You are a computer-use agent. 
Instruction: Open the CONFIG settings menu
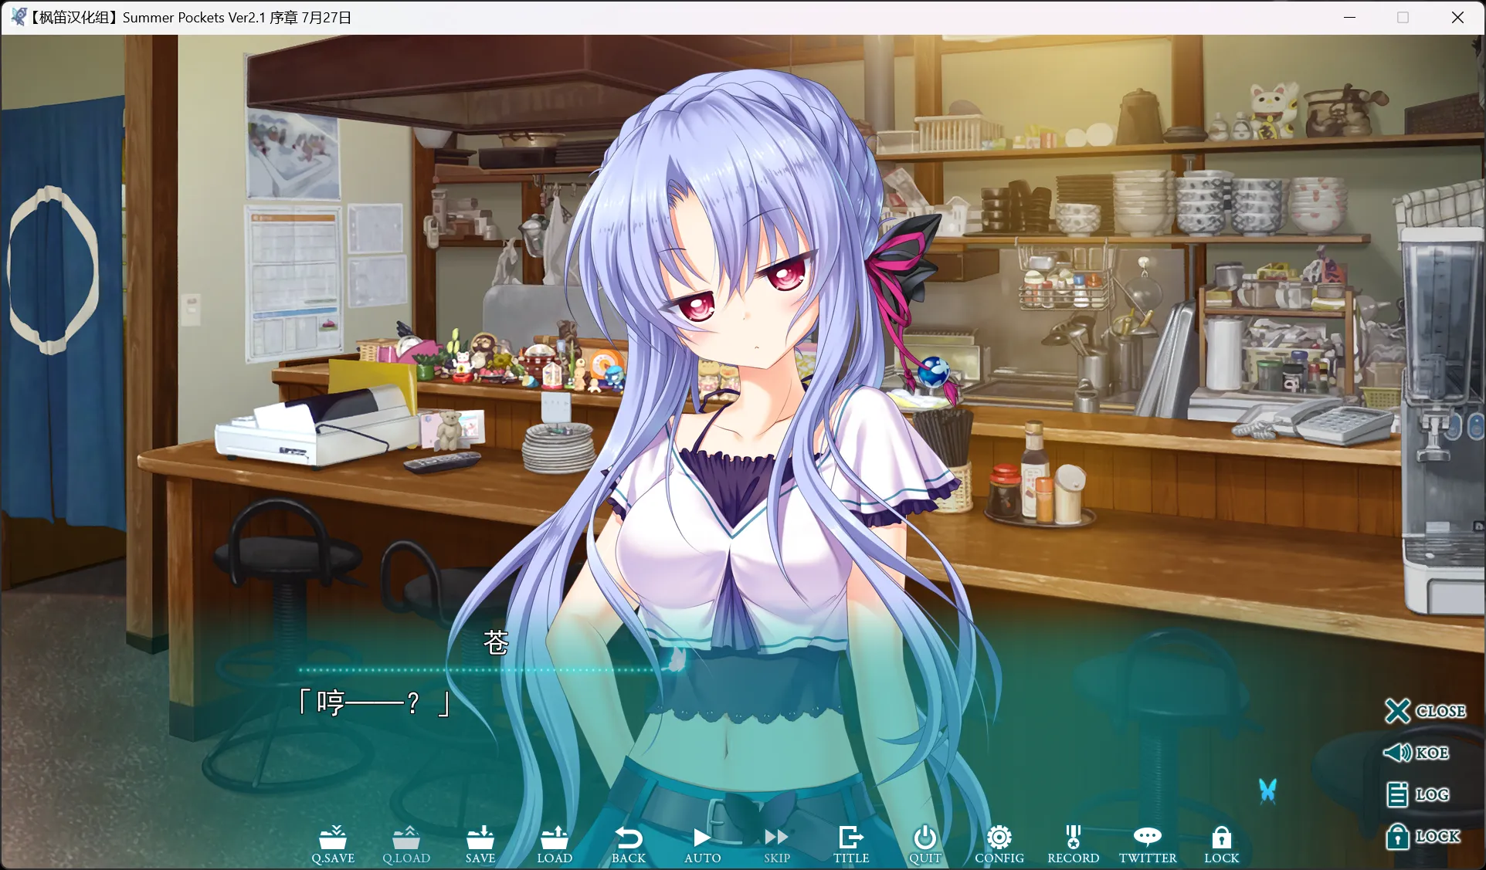click(999, 844)
